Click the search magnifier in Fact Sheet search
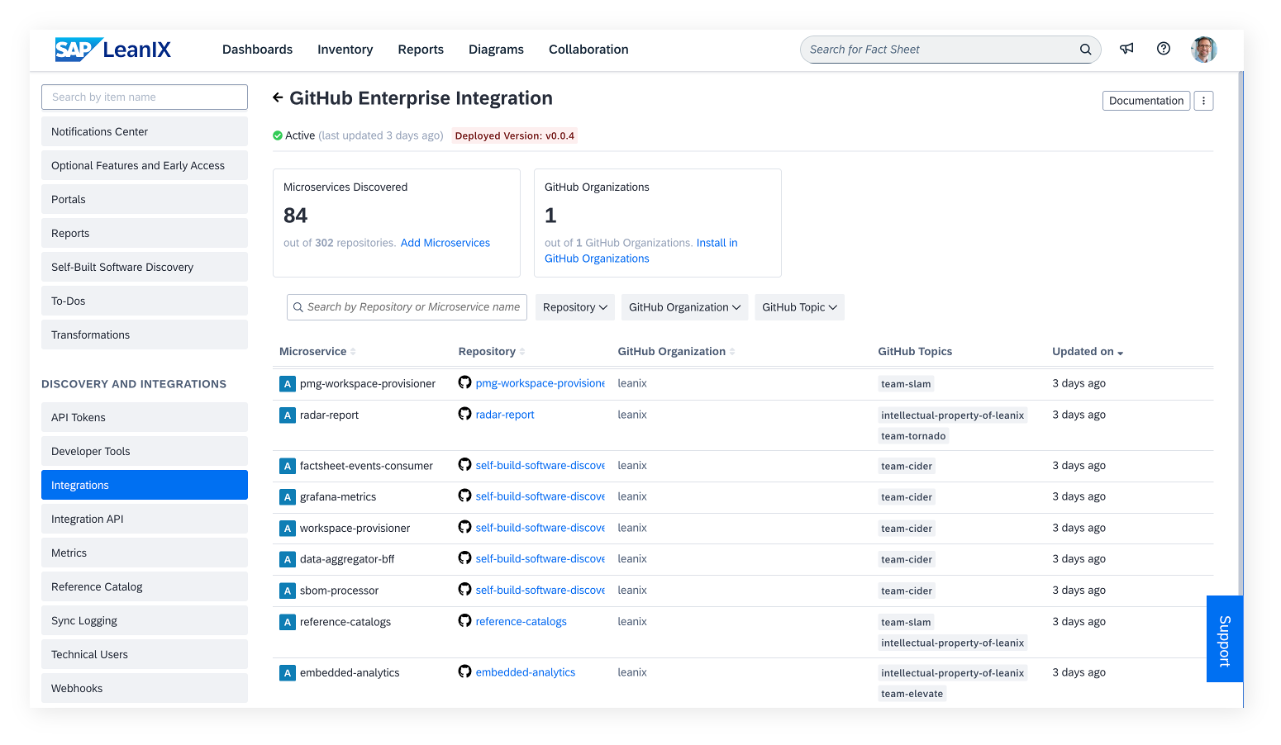The image size is (1281, 745). pyautogui.click(x=1085, y=50)
